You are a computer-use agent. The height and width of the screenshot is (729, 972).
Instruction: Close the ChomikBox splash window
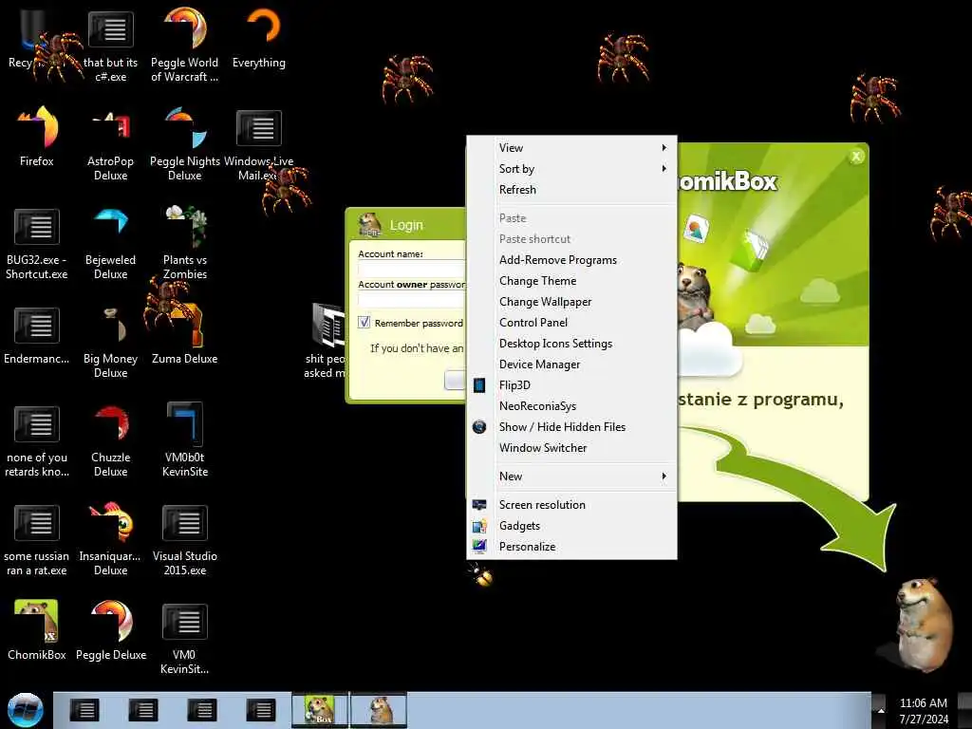pos(856,157)
